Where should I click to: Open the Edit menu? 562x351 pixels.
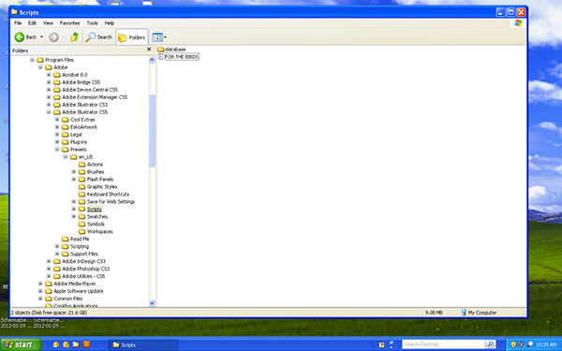pyautogui.click(x=32, y=22)
